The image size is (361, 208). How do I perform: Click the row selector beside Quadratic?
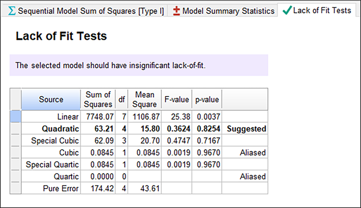coord(15,129)
